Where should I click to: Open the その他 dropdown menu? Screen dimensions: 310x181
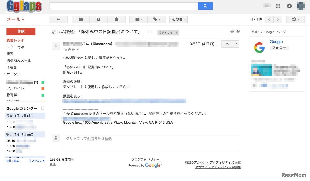click(x=178, y=19)
